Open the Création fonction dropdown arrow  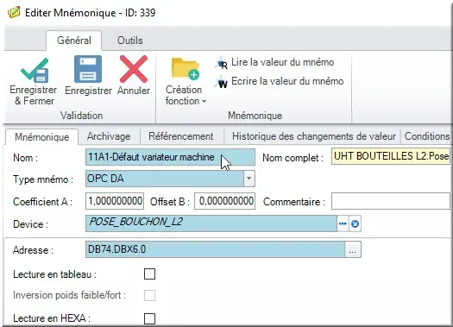(204, 102)
